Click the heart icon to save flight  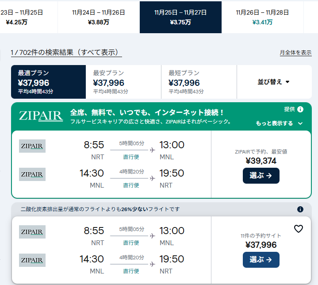pos(299,229)
